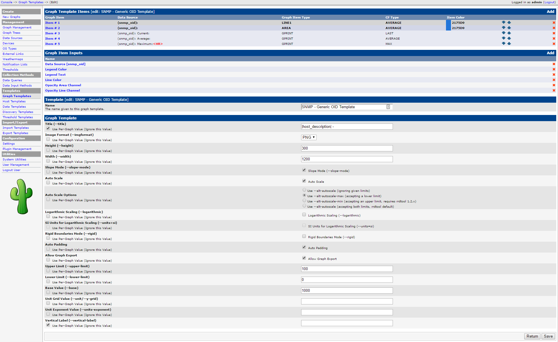This screenshot has height=342, width=558.
Task: Open User Management in the sidebar
Action: click(16, 165)
